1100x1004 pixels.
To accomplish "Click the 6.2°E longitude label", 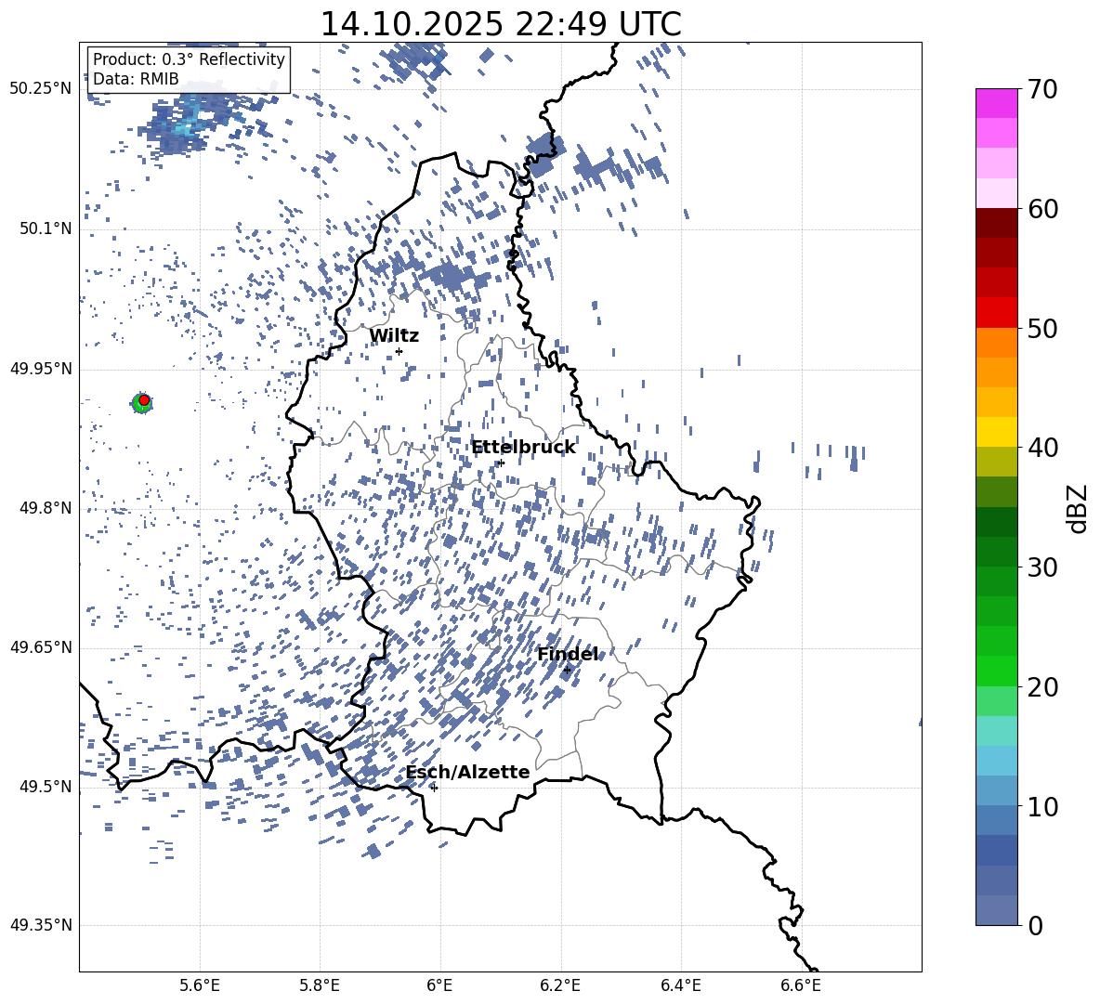I will tap(560, 985).
